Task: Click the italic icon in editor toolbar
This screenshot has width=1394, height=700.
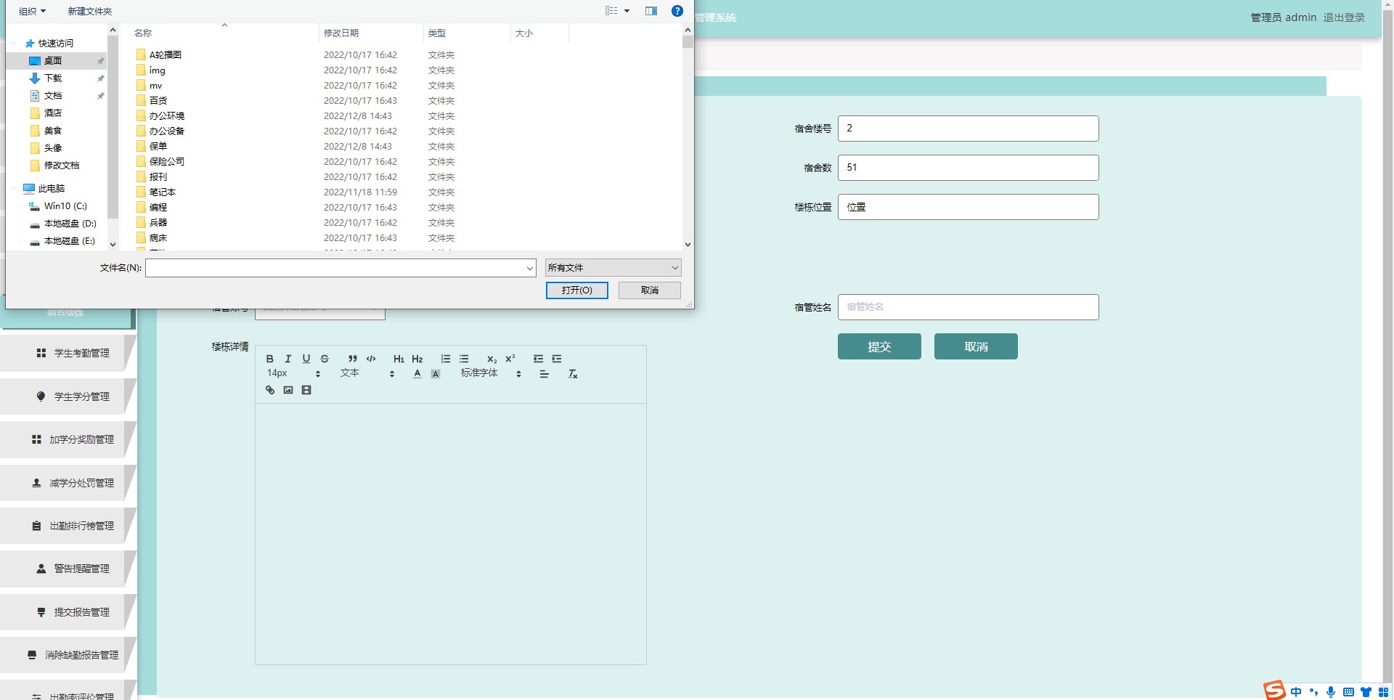Action: pyautogui.click(x=288, y=359)
